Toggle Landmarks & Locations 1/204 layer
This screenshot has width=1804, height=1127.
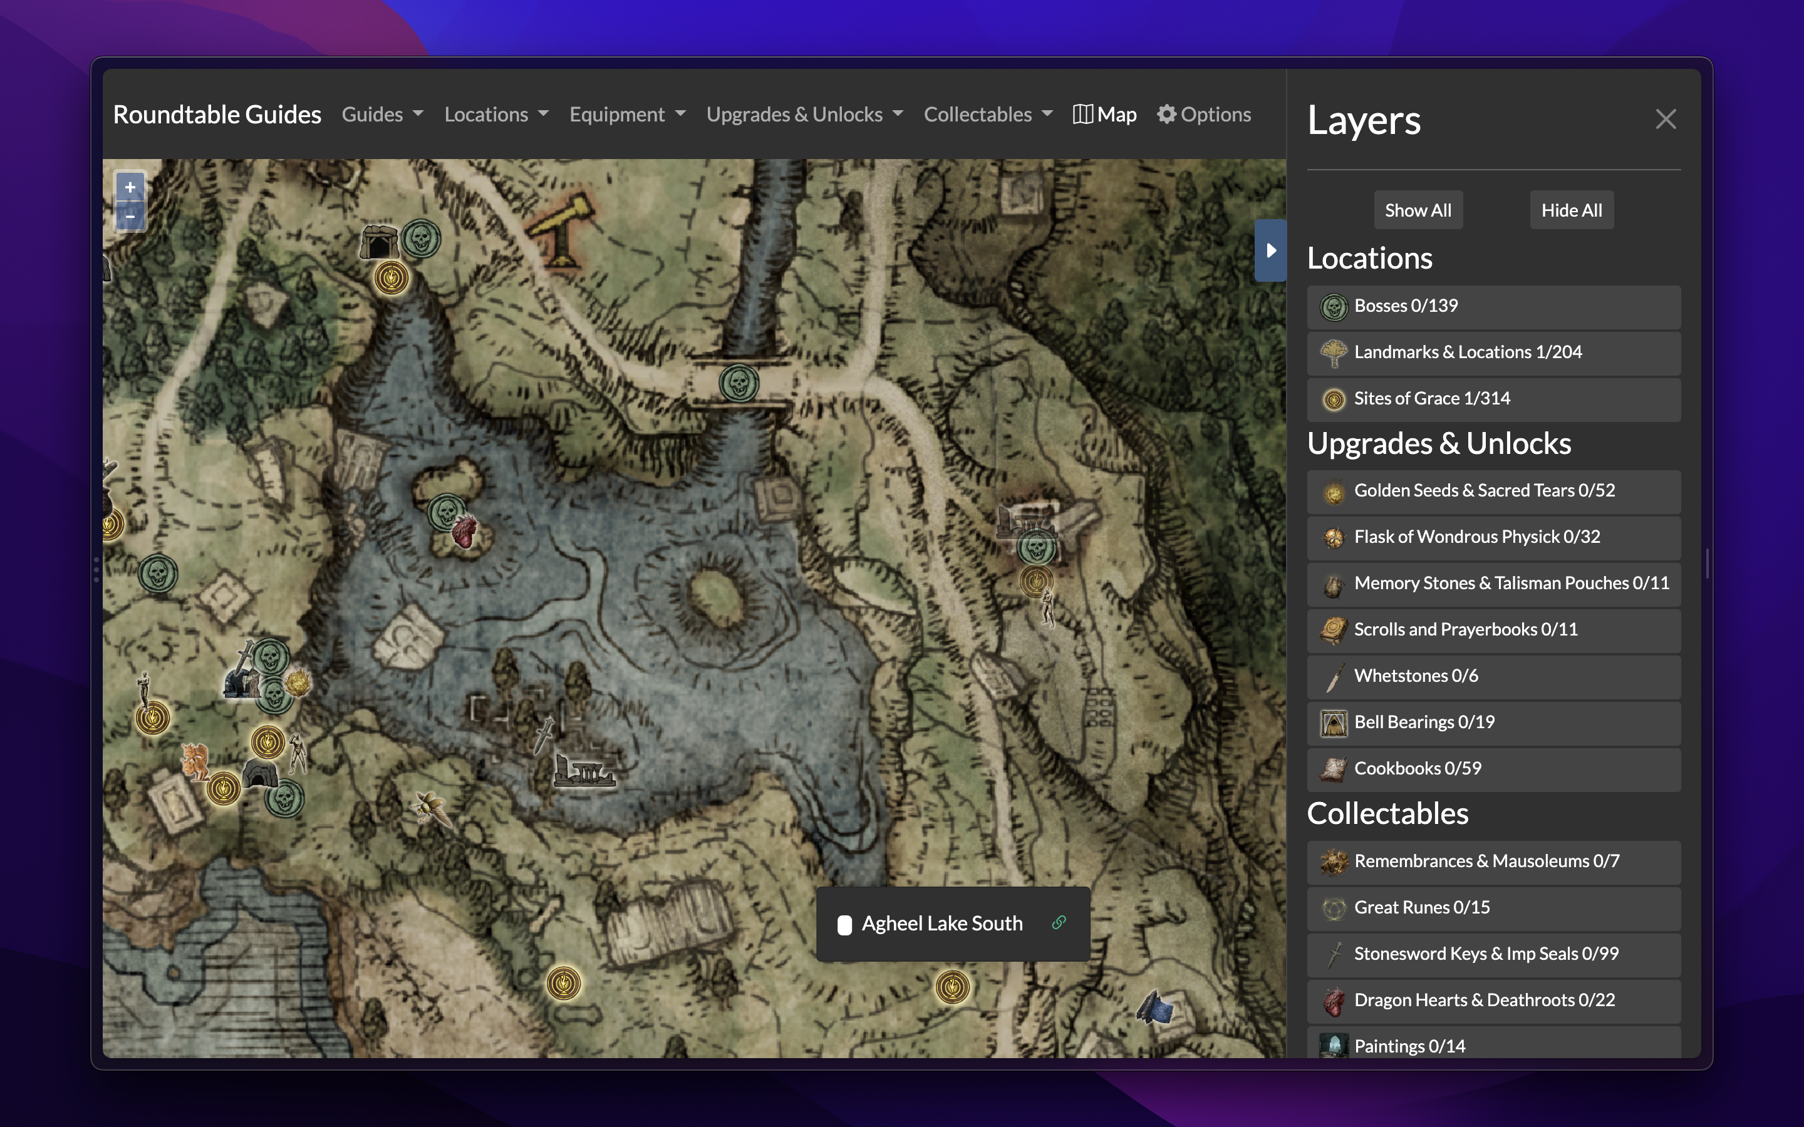[1493, 353]
